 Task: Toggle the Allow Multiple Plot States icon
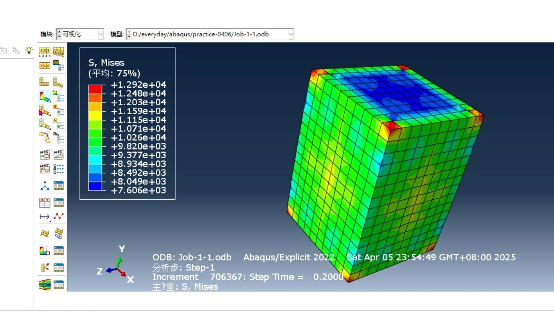[x=45, y=137]
